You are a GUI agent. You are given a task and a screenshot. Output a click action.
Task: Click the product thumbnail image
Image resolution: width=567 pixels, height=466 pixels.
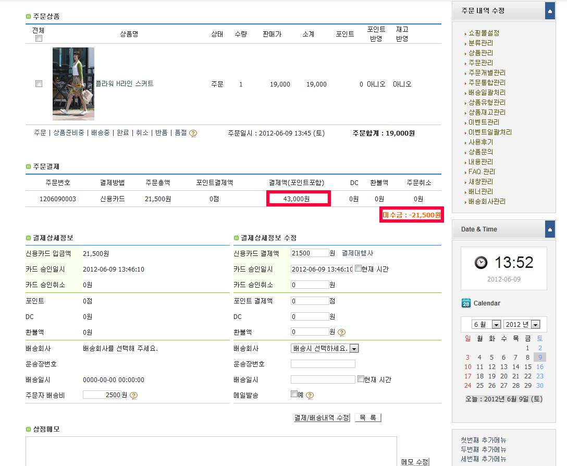[x=73, y=84]
